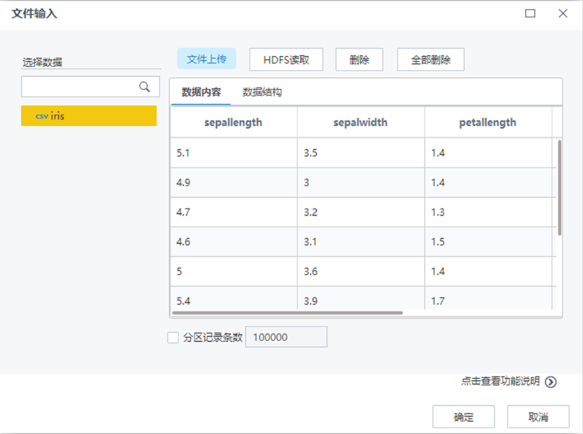Image resolution: width=583 pixels, height=434 pixels.
Task: Select the petallength column header
Action: tap(488, 122)
